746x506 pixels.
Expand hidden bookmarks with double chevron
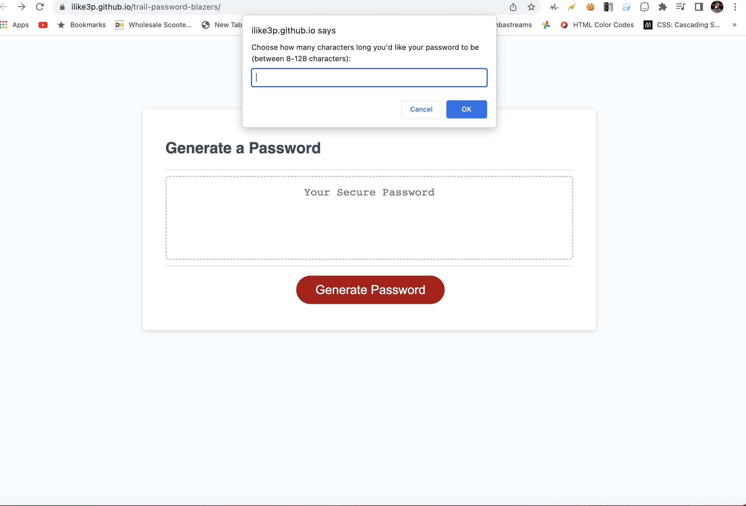click(x=734, y=25)
